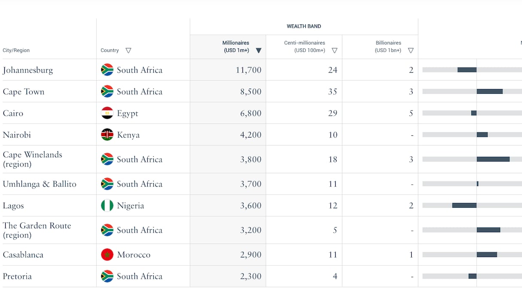
Task: Click the Lagos growth bar
Action: point(464,206)
